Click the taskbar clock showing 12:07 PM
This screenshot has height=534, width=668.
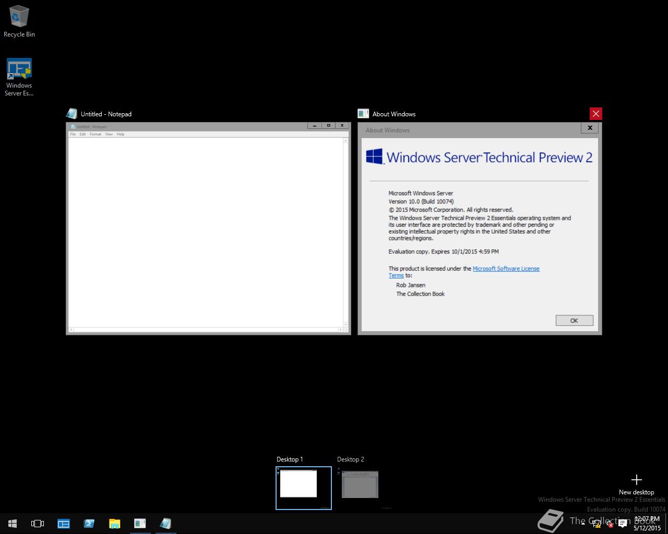[x=647, y=524]
